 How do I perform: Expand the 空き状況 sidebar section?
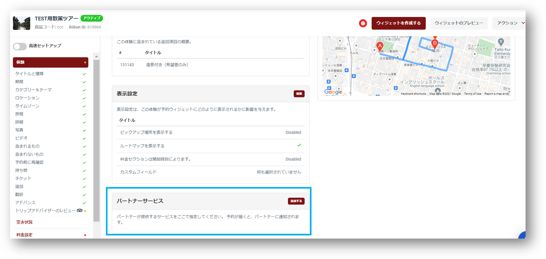coord(25,222)
